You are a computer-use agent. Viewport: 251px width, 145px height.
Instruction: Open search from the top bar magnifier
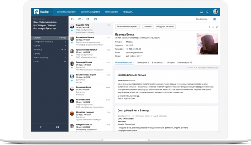point(207,12)
